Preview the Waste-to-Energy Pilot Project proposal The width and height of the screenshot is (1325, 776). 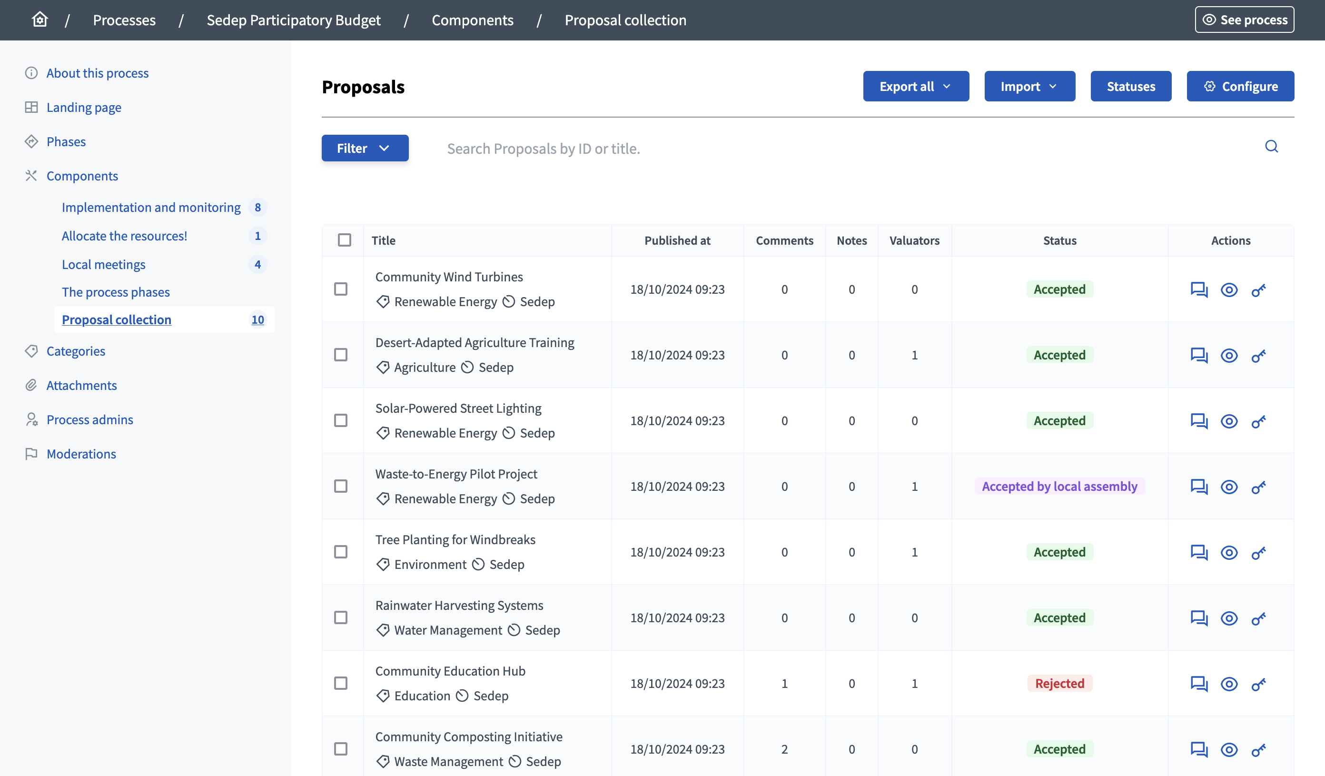point(1229,487)
